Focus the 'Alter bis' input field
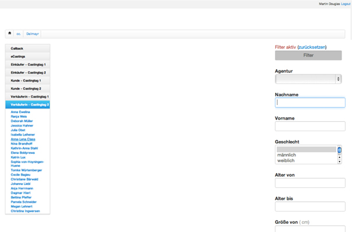352x232 pixels. coord(310,206)
